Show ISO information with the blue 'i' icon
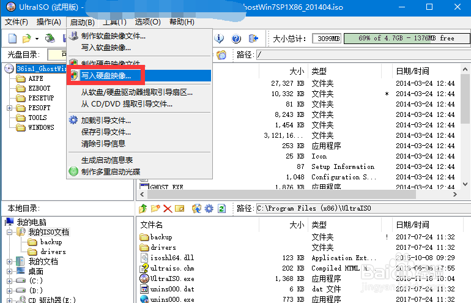471x303 pixels. [219, 39]
